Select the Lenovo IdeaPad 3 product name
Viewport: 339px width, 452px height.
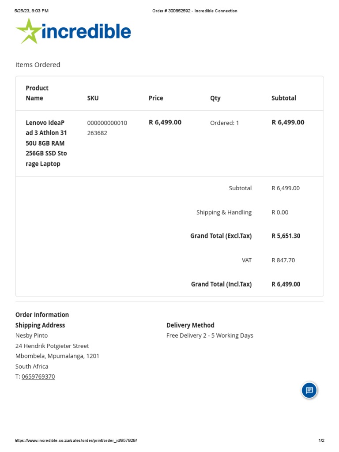(x=46, y=143)
